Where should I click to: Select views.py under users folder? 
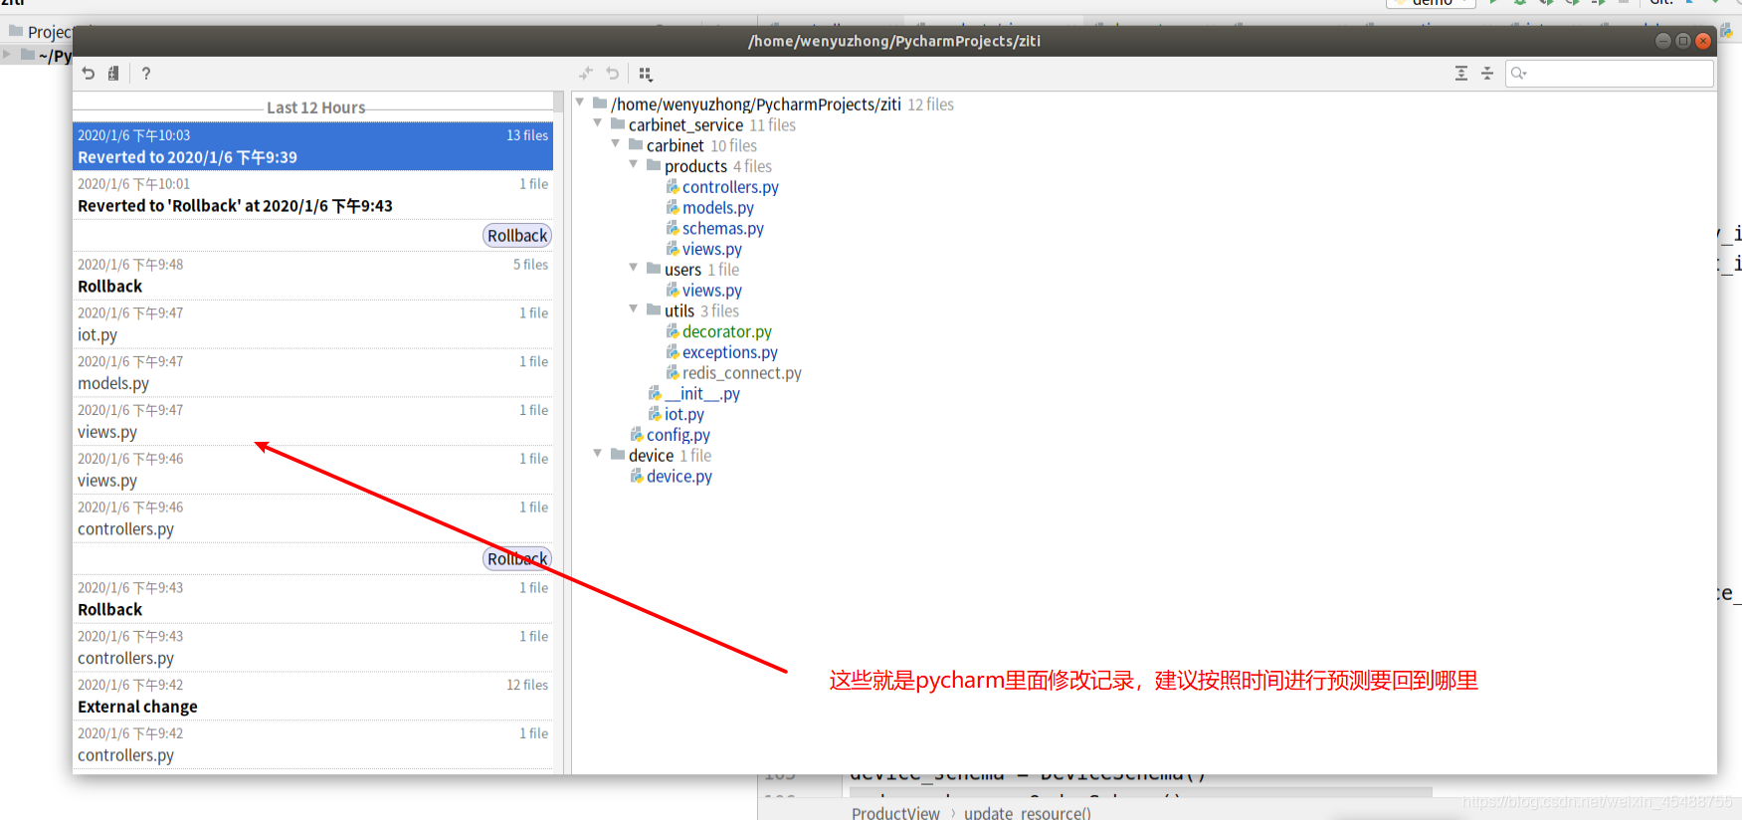point(712,291)
